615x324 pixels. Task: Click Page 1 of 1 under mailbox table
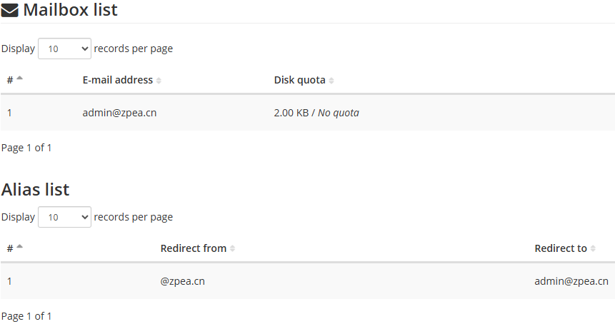tap(26, 148)
